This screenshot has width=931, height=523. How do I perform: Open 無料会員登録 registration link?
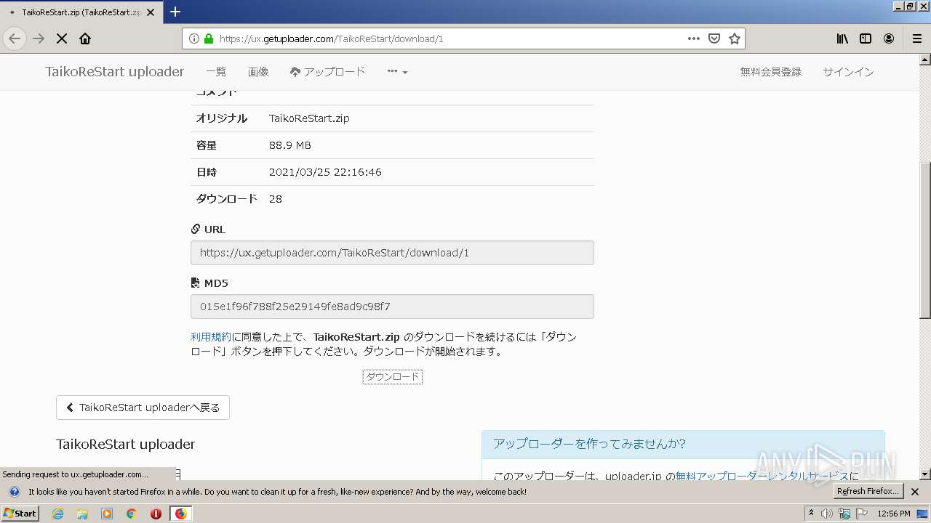771,72
